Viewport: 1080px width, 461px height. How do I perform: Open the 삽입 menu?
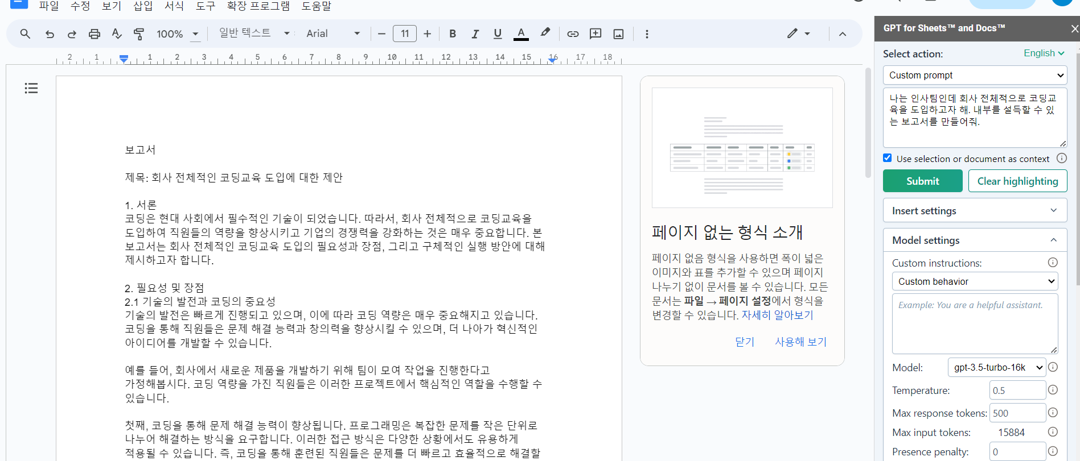tap(143, 6)
